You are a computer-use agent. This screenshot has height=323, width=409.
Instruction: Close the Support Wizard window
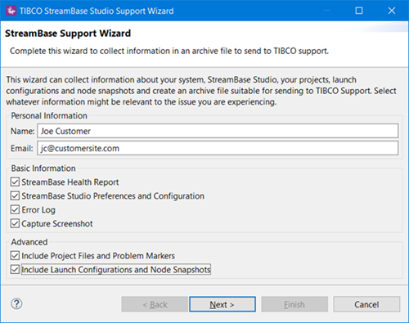click(392, 11)
